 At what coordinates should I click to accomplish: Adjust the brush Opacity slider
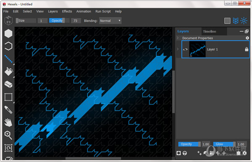(59, 21)
